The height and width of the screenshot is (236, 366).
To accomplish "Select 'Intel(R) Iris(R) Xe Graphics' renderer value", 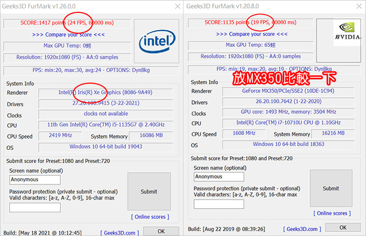I will click(x=105, y=93).
